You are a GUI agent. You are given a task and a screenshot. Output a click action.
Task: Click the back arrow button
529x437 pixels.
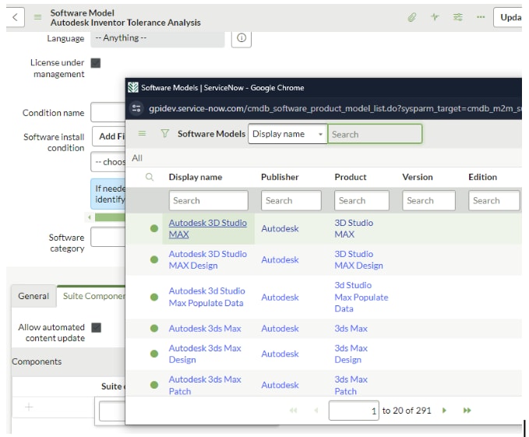(x=16, y=17)
